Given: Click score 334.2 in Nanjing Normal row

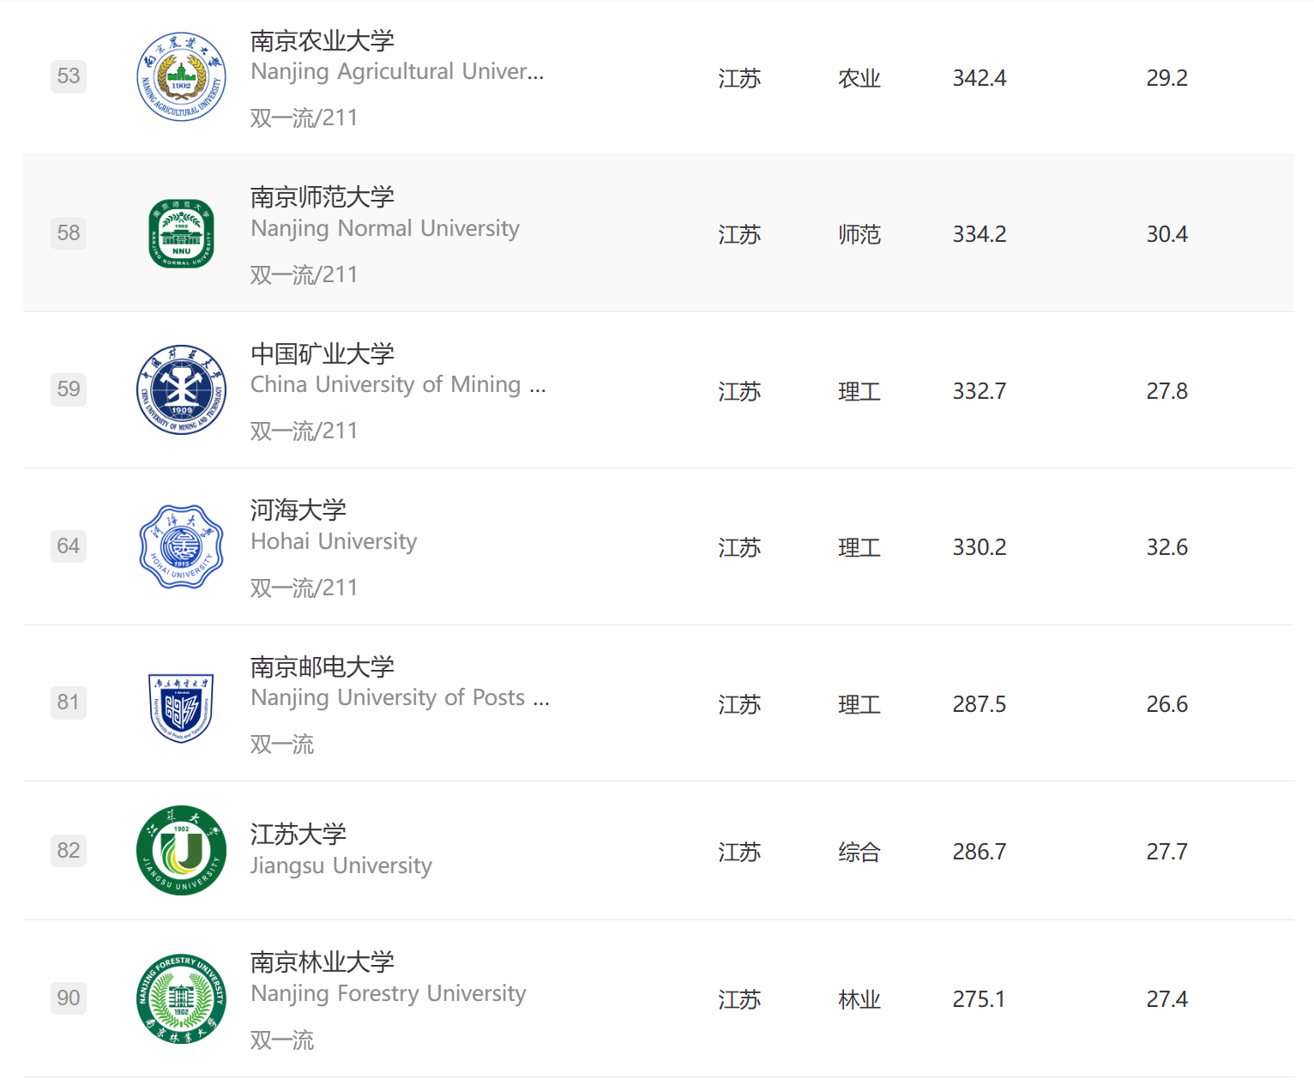Looking at the screenshot, I should coord(979,234).
